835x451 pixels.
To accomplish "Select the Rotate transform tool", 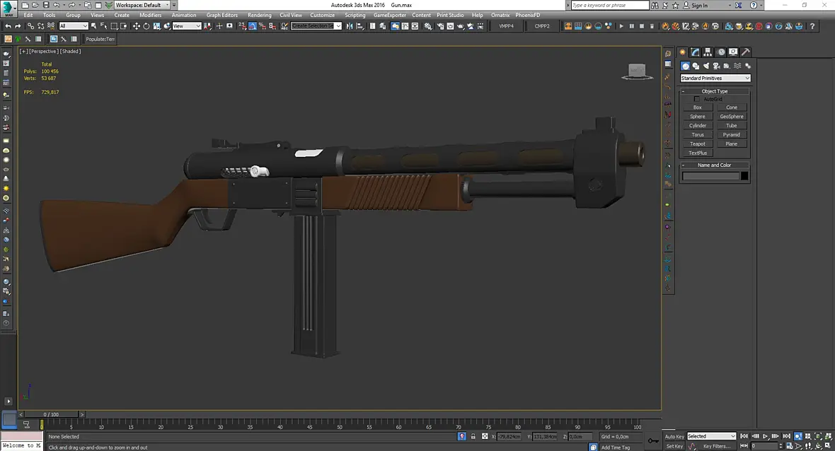I will point(146,26).
